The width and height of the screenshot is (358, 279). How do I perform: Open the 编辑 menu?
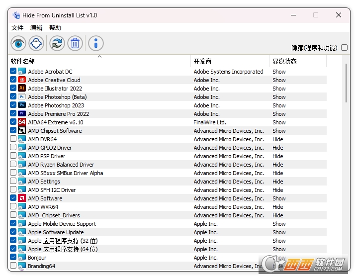pyautogui.click(x=36, y=28)
